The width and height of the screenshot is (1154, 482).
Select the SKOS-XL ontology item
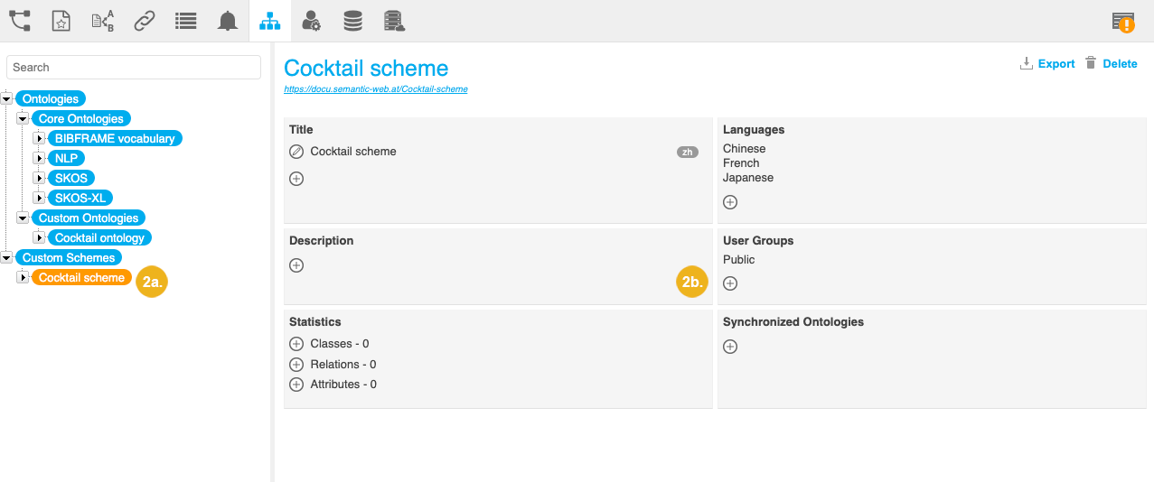coord(80,198)
